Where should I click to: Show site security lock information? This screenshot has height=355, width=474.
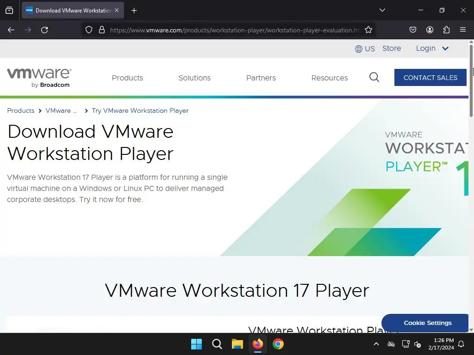[x=102, y=30]
